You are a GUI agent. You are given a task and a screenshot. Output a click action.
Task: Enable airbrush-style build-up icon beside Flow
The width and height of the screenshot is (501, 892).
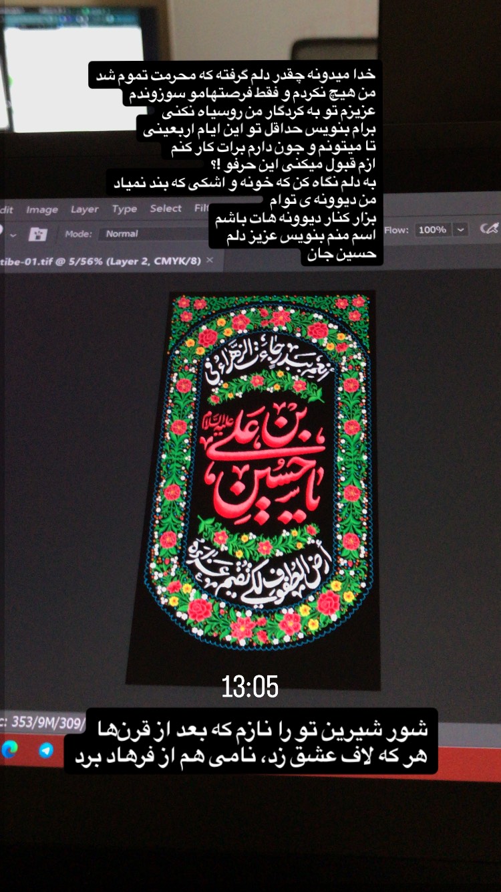point(489,229)
